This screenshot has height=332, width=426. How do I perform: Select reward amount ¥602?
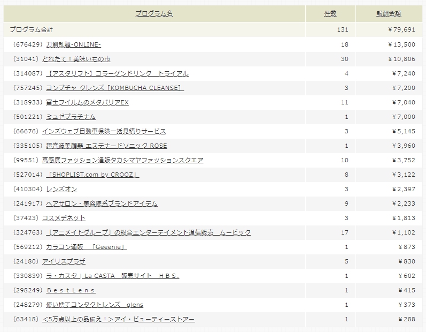pyautogui.click(x=407, y=275)
